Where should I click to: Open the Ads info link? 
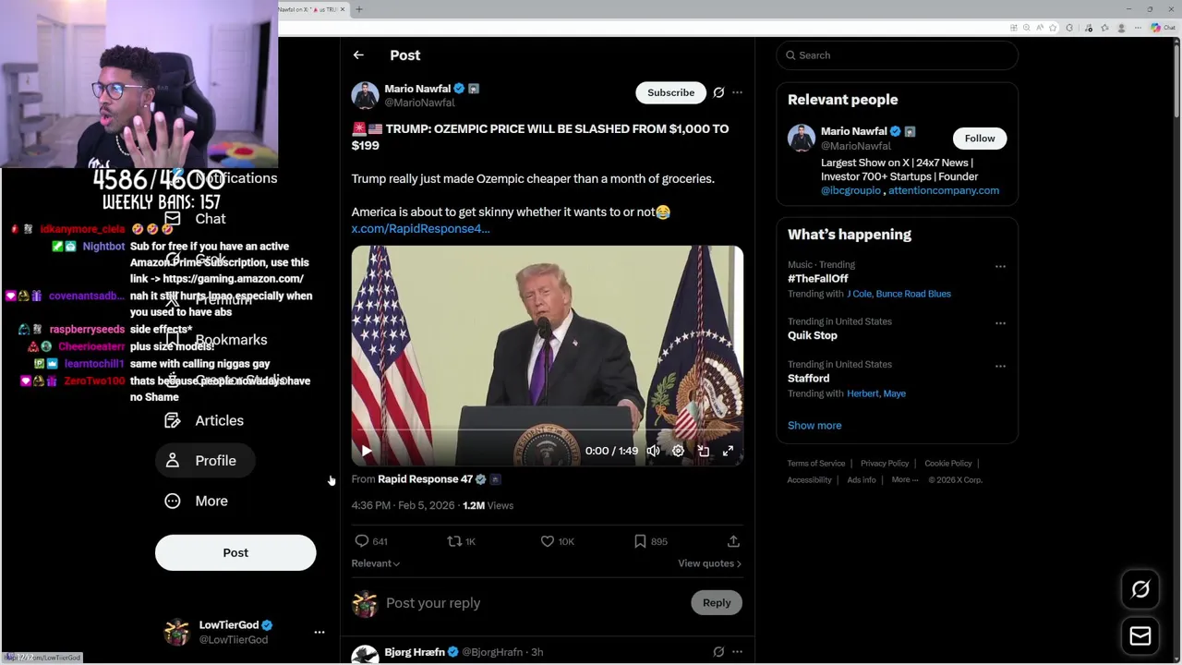(x=862, y=480)
